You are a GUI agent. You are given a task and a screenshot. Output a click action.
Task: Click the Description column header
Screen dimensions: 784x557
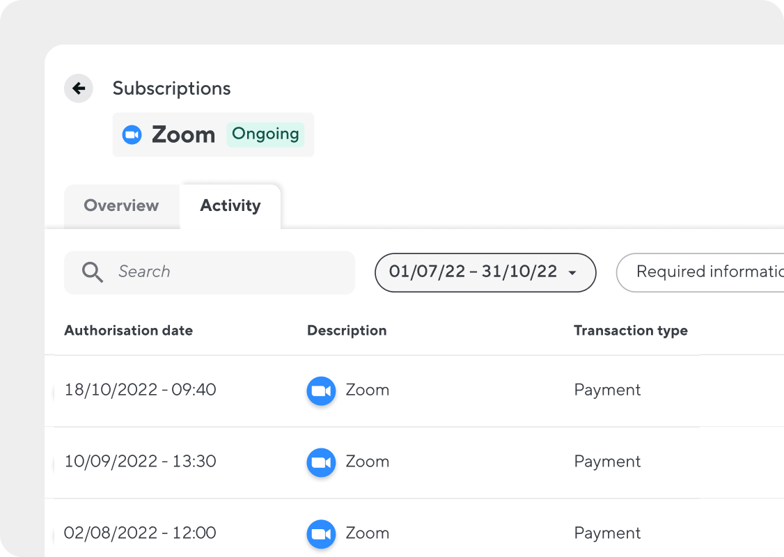(347, 331)
